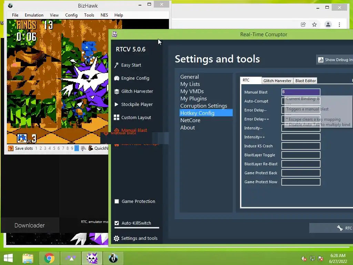This screenshot has width=353, height=265.
Task: Select General in settings list
Action: pos(190,77)
